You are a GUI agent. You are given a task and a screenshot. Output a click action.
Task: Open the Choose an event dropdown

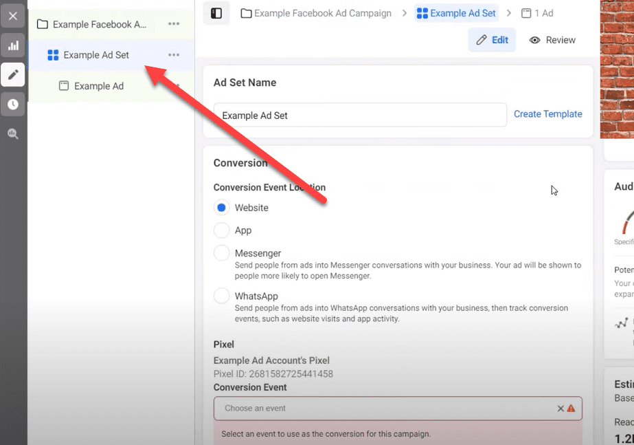click(x=398, y=408)
